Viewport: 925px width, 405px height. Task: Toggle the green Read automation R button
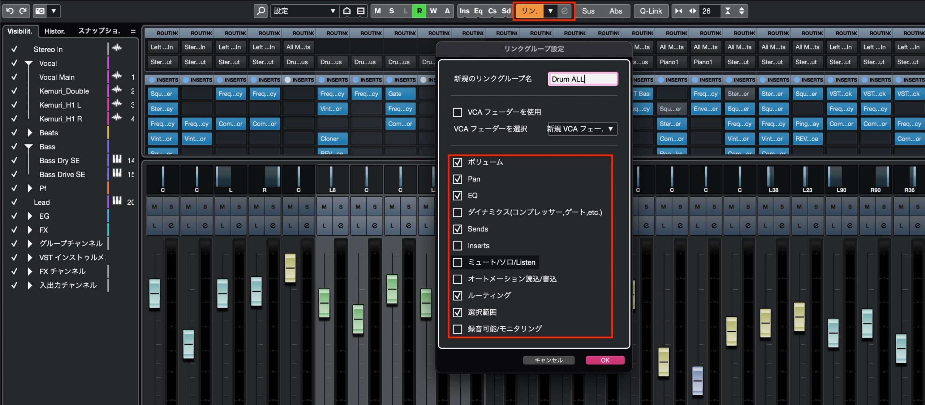click(x=419, y=11)
